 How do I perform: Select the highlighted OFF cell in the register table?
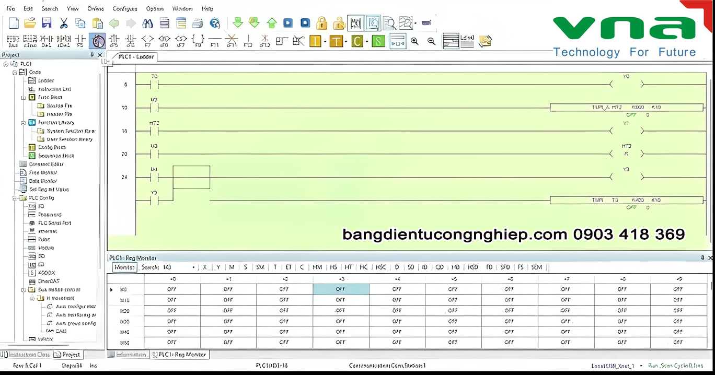point(340,289)
